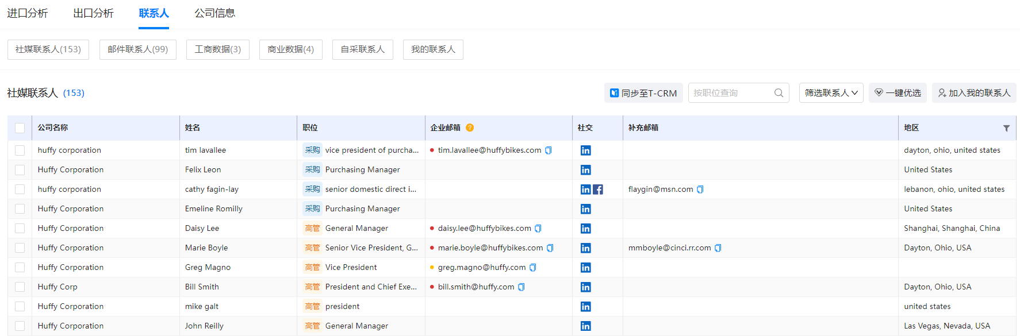Viewport: 1020px width, 336px height.
Task: Copy tim.lavallee@huffybikes.com email address
Action: click(549, 150)
